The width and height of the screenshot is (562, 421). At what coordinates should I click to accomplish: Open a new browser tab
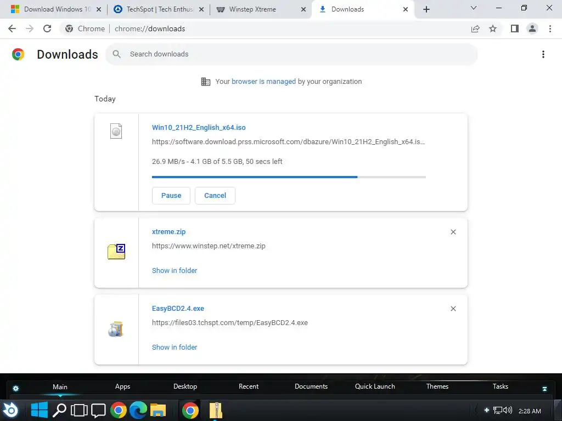click(426, 9)
